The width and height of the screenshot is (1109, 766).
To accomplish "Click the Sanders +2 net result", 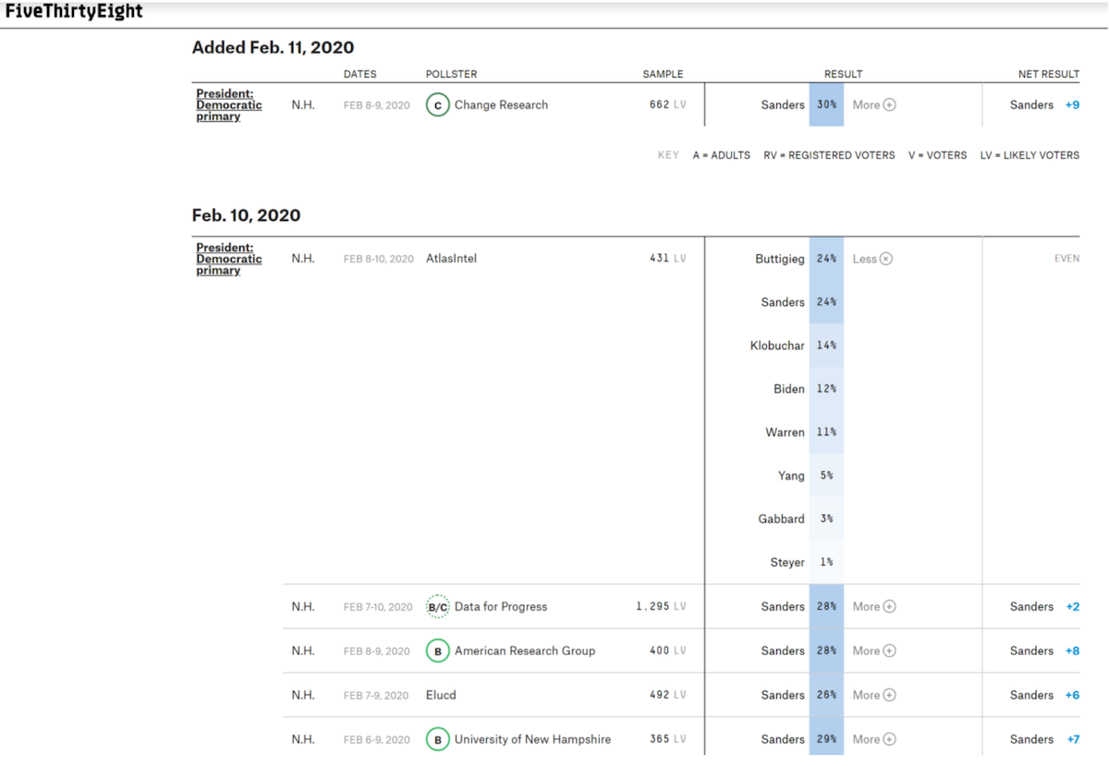I will [1044, 607].
